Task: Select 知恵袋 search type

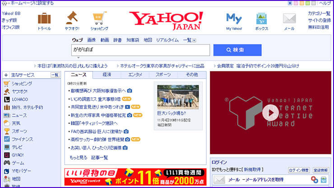Action: (x=133, y=40)
